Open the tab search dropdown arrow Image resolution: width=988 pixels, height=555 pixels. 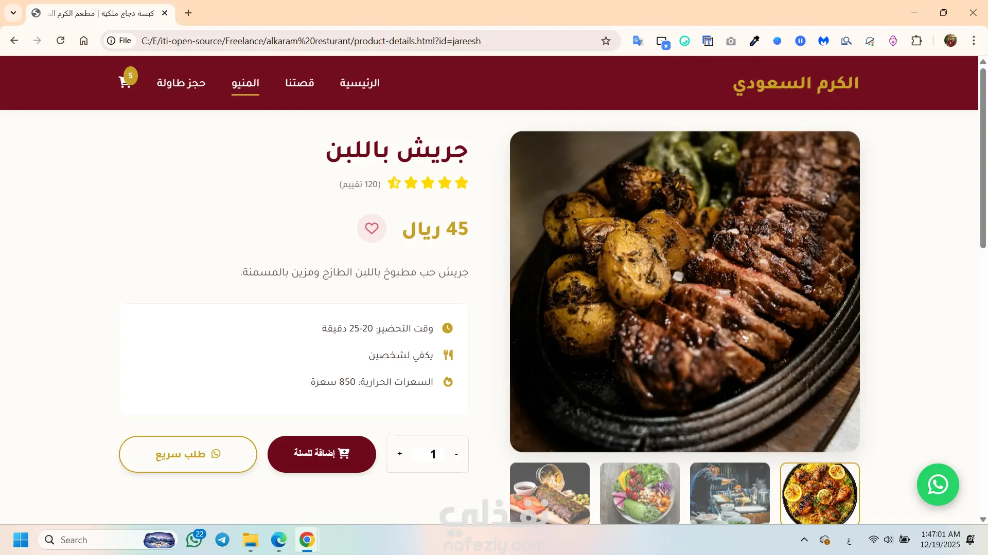(13, 13)
